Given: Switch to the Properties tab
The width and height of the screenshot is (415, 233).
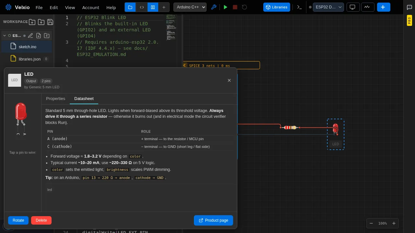Looking at the screenshot, I should pos(55,99).
